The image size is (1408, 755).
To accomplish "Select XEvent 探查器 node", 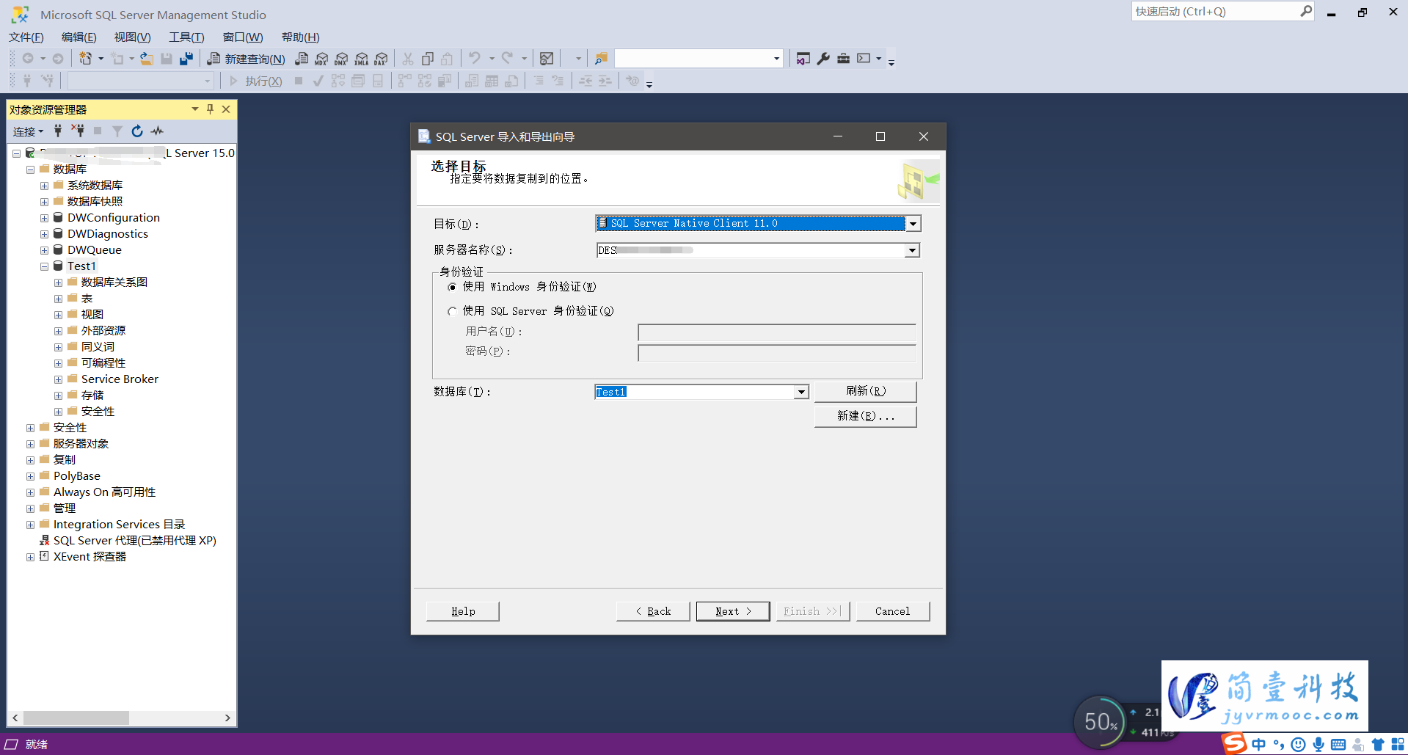I will tap(90, 557).
